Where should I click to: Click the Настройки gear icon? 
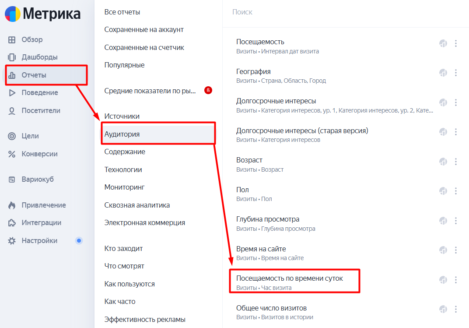[12, 241]
